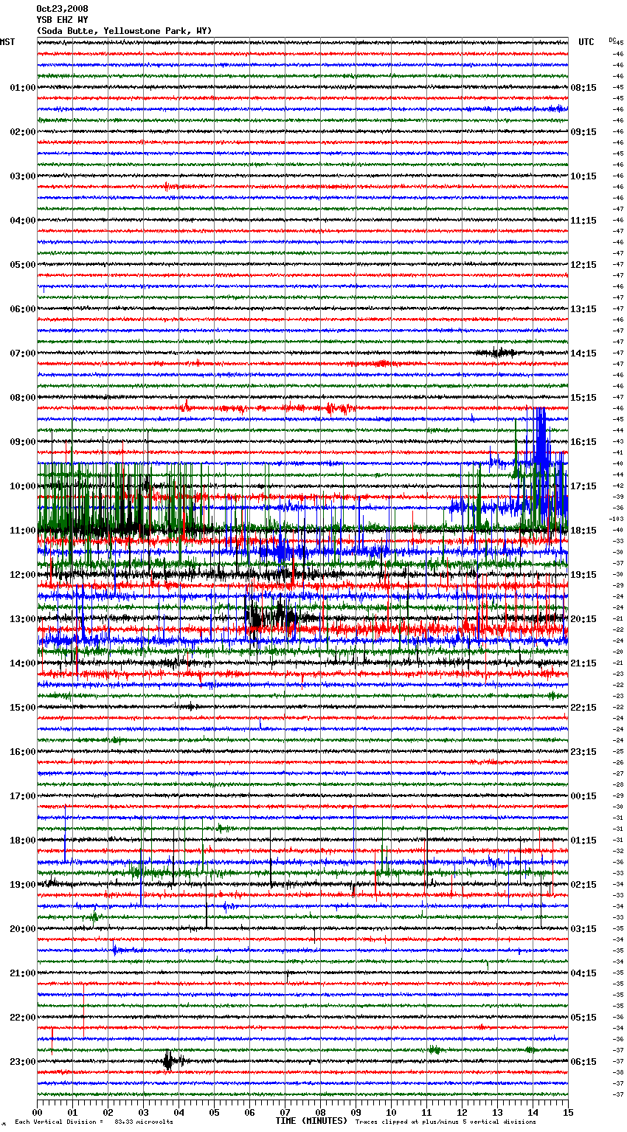Click minute axis tick label "12"
Viewport: 627px width, 1132px height.
click(462, 1112)
